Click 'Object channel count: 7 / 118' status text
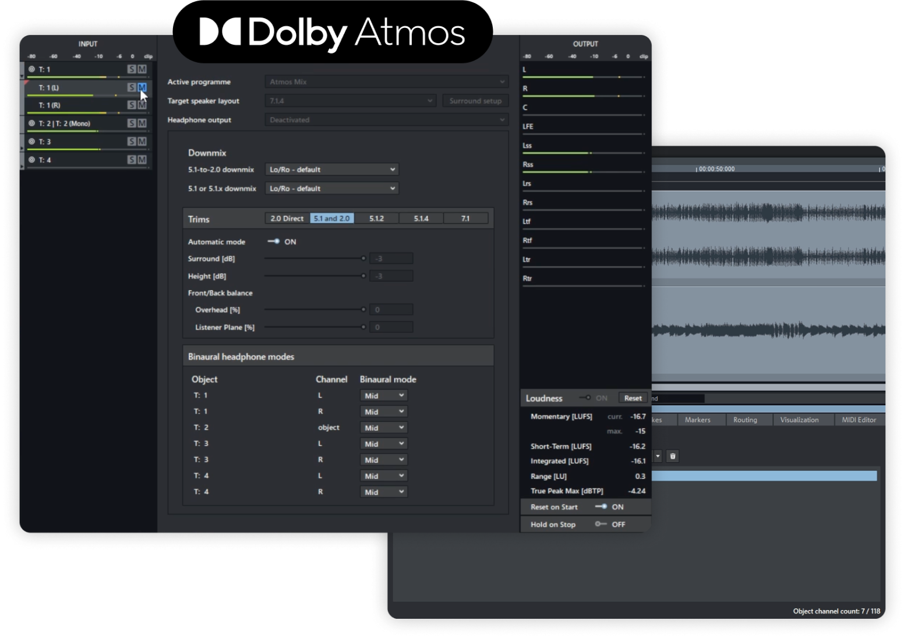The width and height of the screenshot is (904, 638). [x=836, y=611]
